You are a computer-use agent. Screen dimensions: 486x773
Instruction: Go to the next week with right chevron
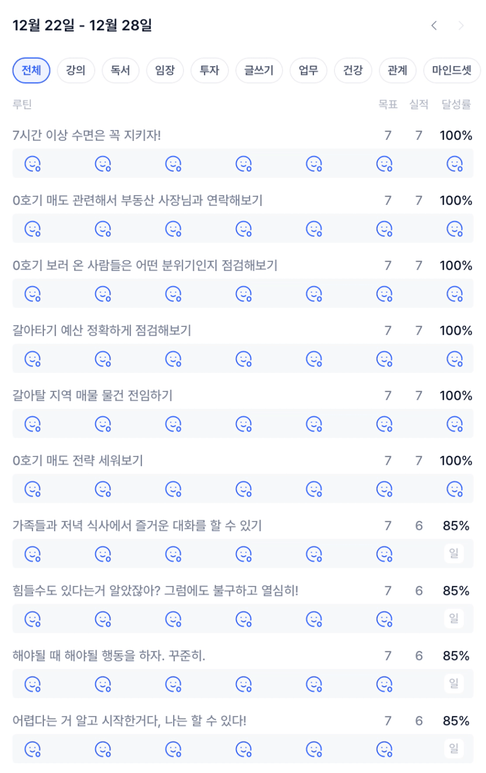462,26
